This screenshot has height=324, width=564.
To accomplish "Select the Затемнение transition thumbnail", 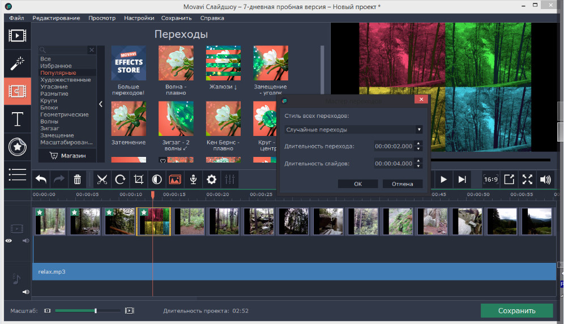I will click(x=129, y=119).
